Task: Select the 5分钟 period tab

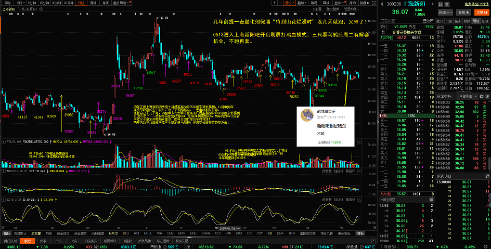Action: [32, 3]
